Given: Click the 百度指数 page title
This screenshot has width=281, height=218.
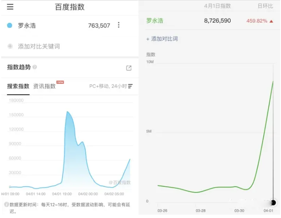Looking at the screenshot, I should tap(70, 7).
